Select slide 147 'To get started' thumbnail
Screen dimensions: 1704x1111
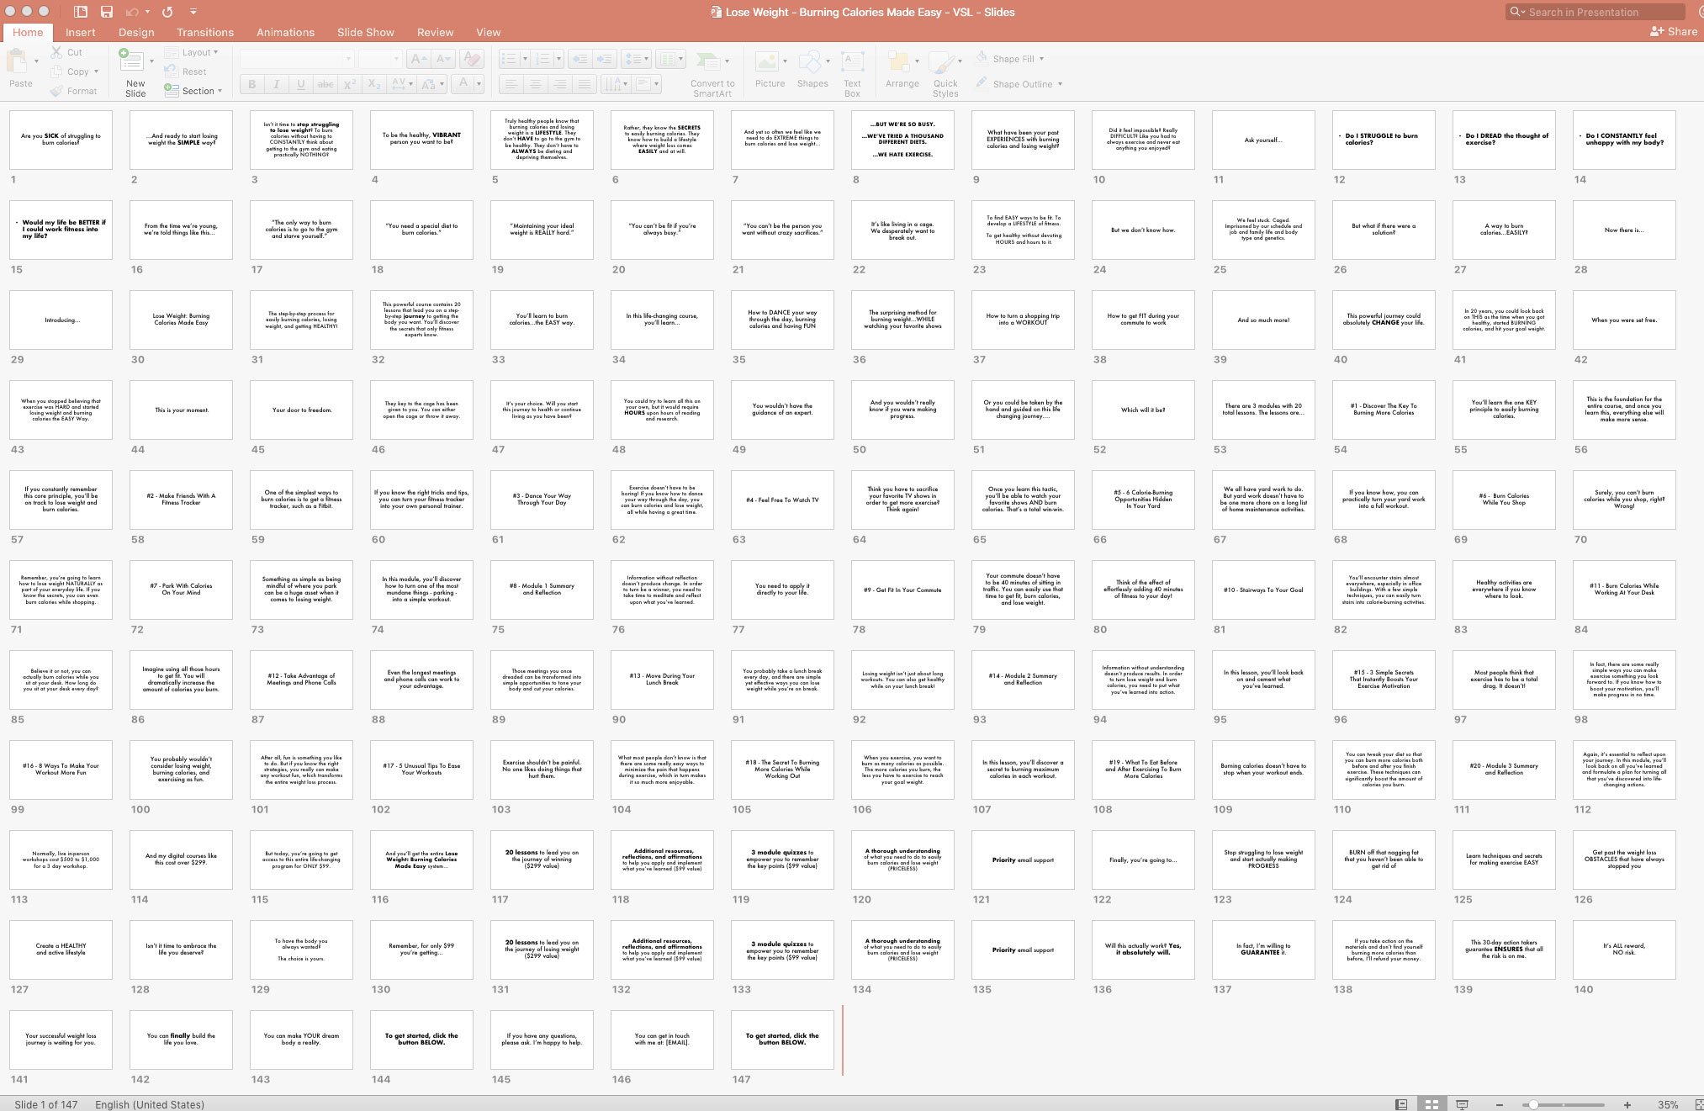click(x=782, y=1040)
